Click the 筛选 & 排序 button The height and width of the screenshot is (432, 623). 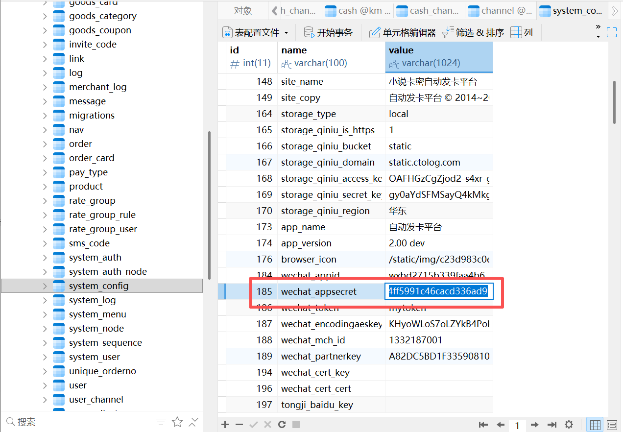tap(473, 33)
